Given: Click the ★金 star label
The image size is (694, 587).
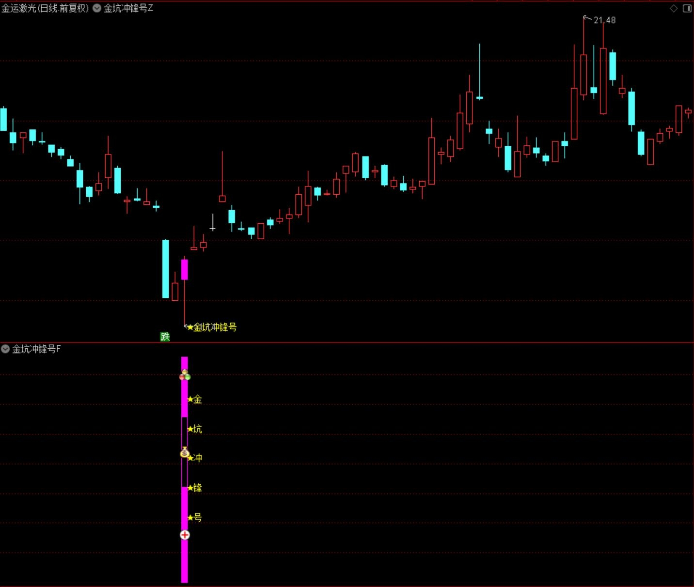Looking at the screenshot, I should pos(194,400).
